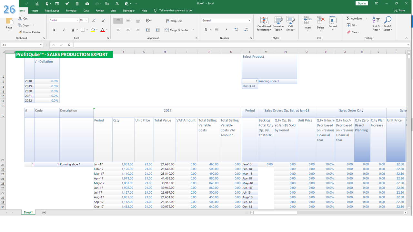Decrease decimal places

coord(246,30)
